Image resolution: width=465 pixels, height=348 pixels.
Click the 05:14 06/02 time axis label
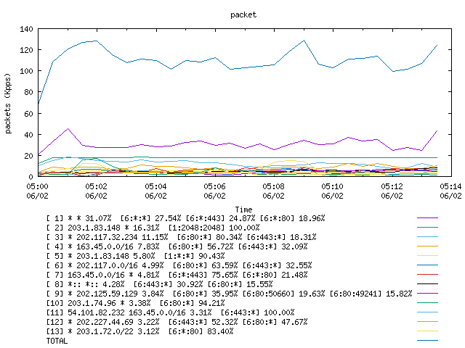pyautogui.click(x=450, y=191)
